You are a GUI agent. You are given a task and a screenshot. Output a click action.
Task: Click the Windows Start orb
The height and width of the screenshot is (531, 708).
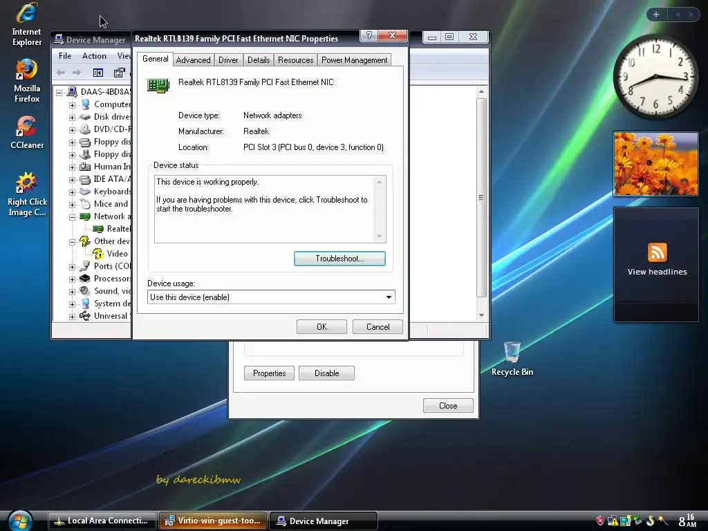(20, 521)
